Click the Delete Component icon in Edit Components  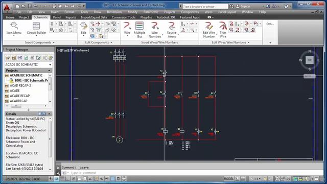[x=92, y=24]
